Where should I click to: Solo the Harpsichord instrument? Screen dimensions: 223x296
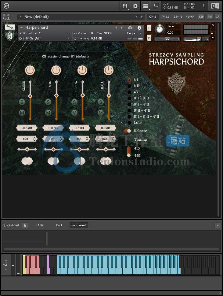149,28
